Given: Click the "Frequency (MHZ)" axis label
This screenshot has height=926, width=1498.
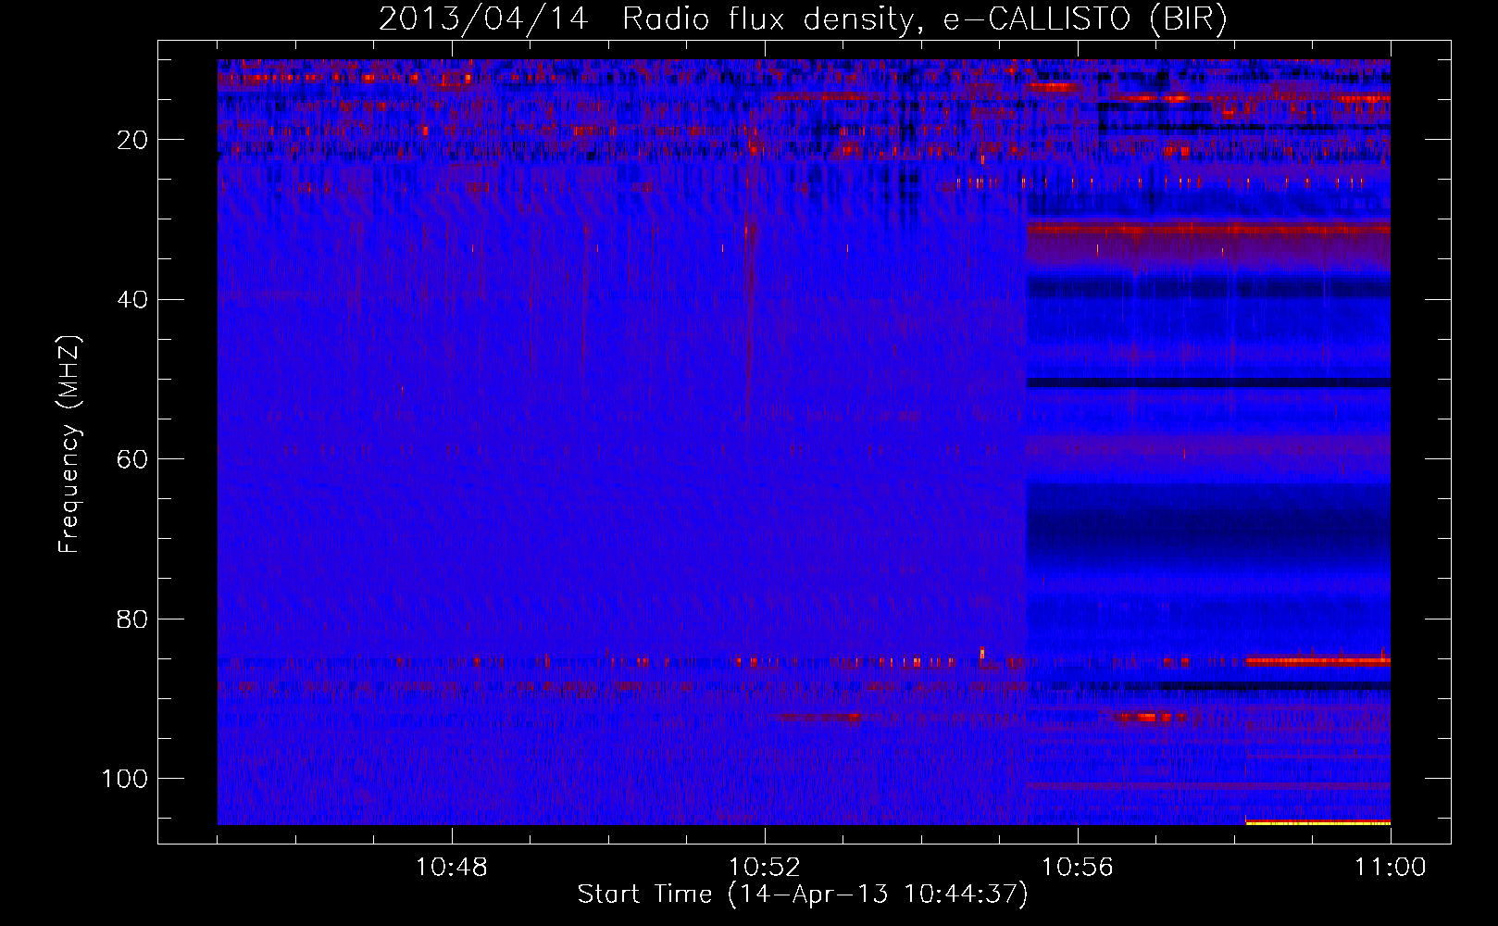Looking at the screenshot, I should click(x=69, y=444).
